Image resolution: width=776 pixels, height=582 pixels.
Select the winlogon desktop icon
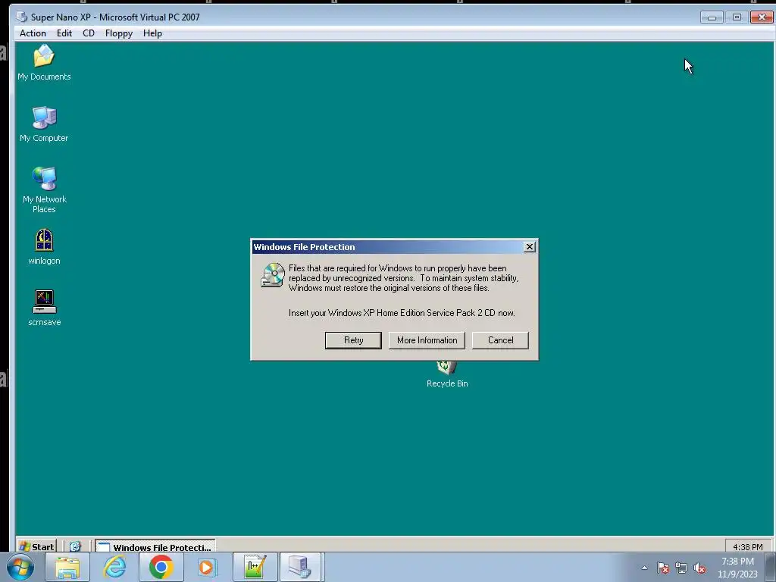pyautogui.click(x=44, y=246)
